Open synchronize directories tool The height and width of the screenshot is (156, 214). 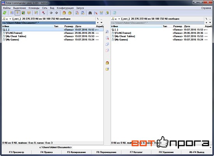(101, 13)
